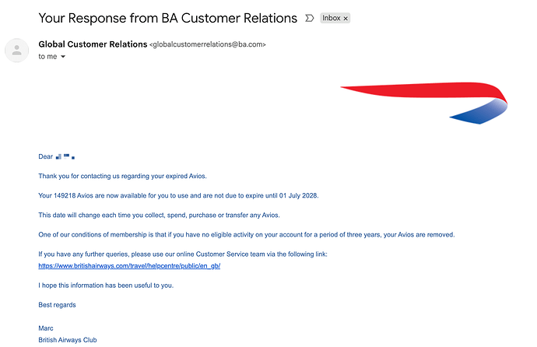
Task: Open the sender's profile avatar
Action: pyautogui.click(x=16, y=51)
